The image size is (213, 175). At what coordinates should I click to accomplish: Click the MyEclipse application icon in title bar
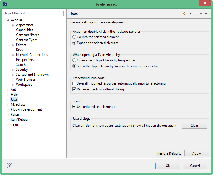click(x=5, y=4)
